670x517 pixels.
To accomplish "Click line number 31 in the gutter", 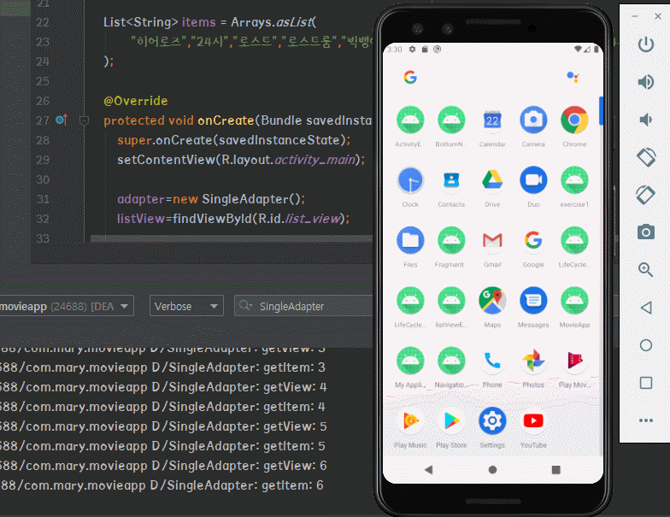I will tap(43, 199).
